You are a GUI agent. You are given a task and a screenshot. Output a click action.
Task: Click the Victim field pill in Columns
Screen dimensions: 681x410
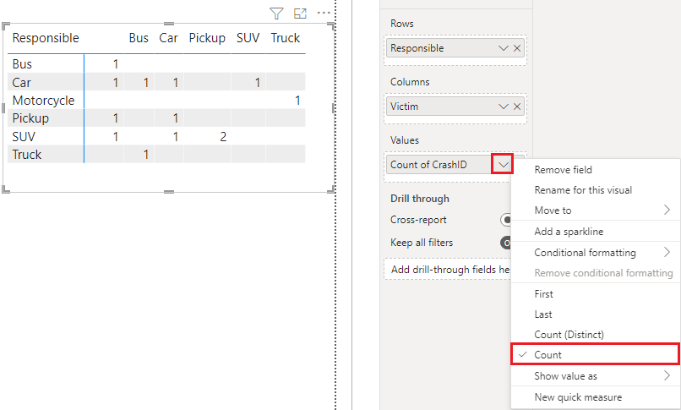(x=455, y=107)
